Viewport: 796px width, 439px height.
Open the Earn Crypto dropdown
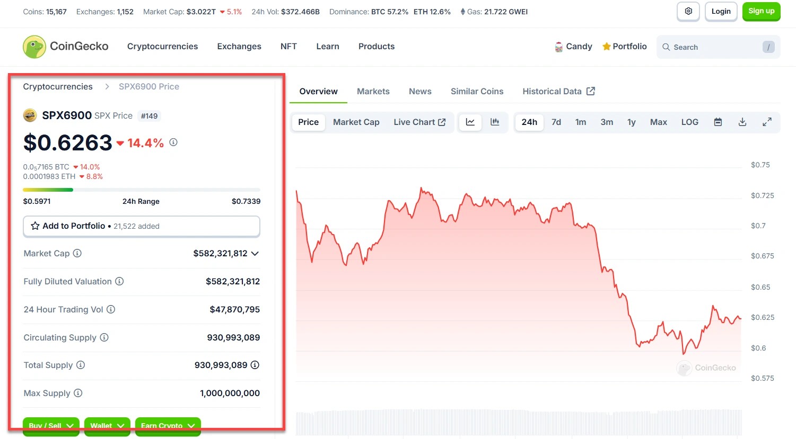pyautogui.click(x=168, y=426)
